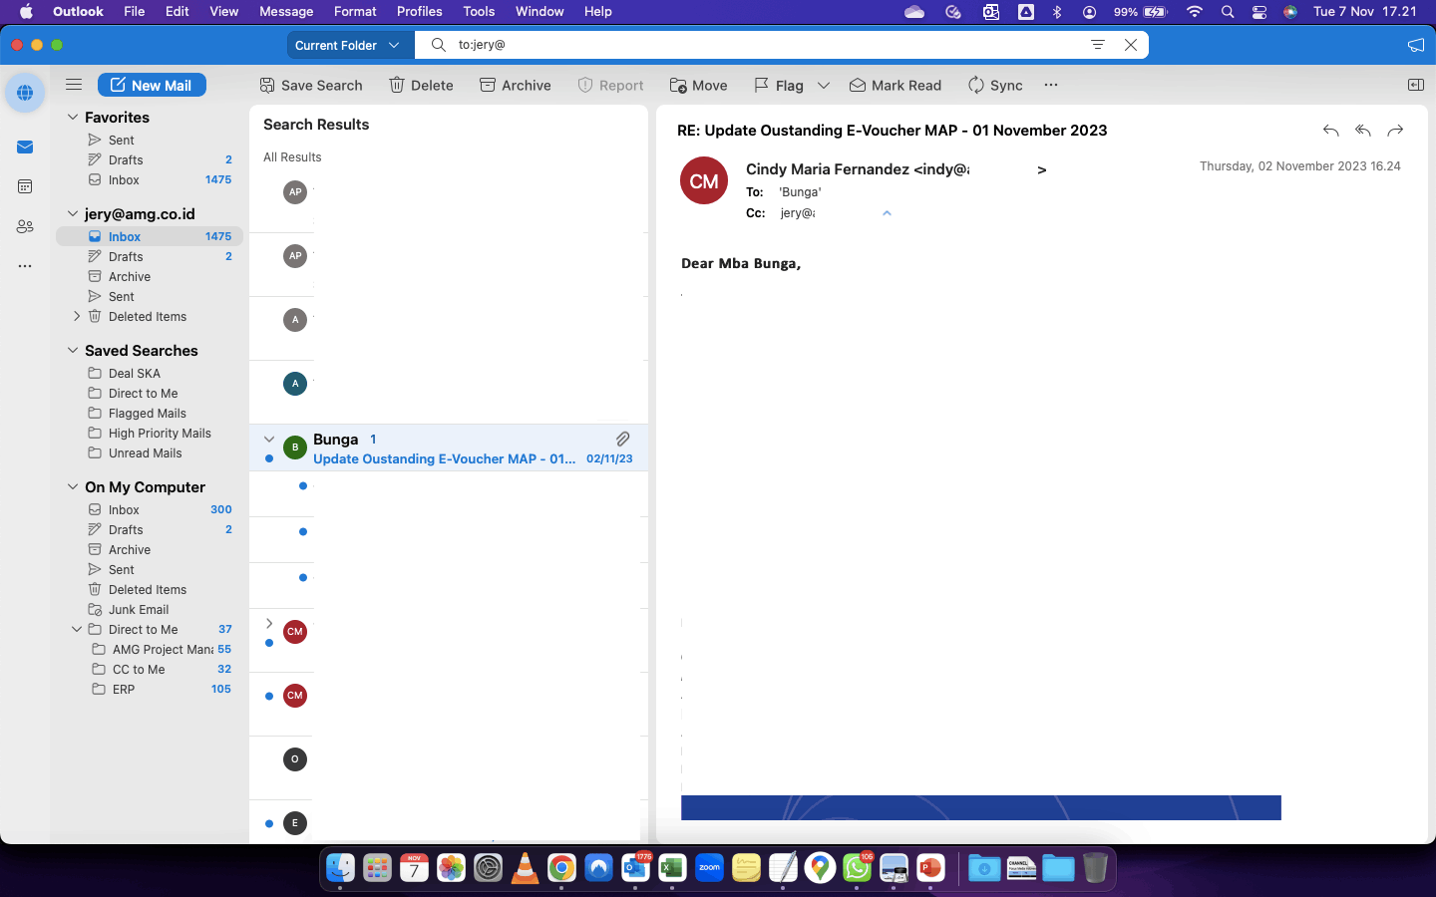
Task: Click the attachment paperclip on Bunga message
Action: click(622, 439)
